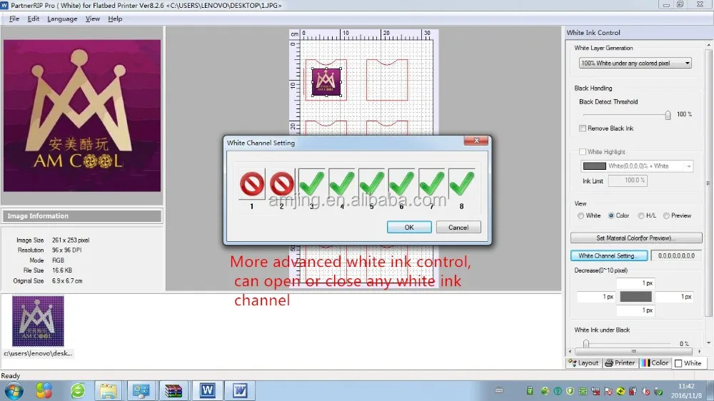Viewport: 714px width, 401px height.
Task: Toggle white channel 3 checkmark
Action: click(311, 184)
